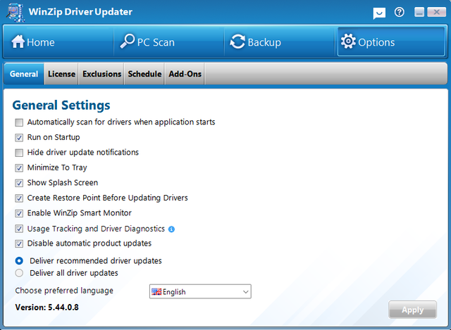This screenshot has height=330, width=451.
Task: Switch to the Add-Ons tab
Action: coord(185,74)
